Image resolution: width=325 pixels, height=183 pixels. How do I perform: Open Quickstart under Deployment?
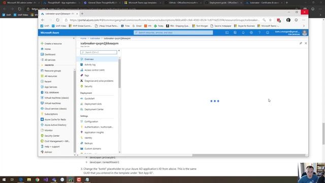click(x=87, y=98)
